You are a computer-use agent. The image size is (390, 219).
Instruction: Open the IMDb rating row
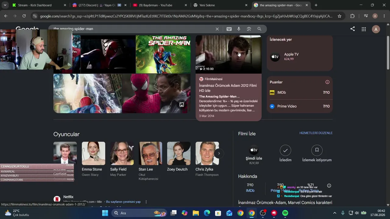(x=300, y=92)
